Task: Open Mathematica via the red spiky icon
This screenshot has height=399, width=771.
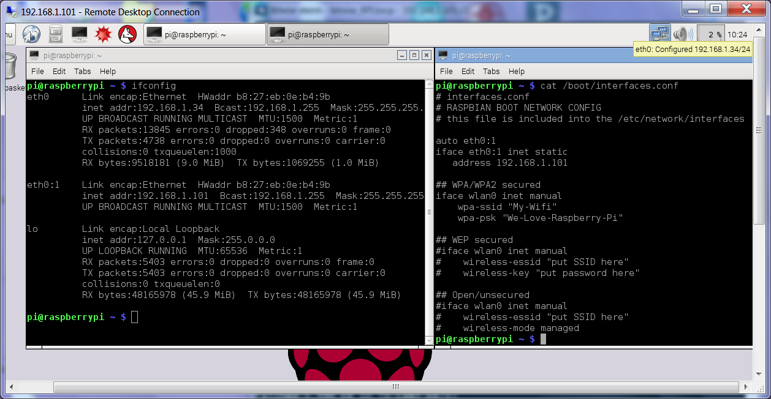Action: coord(102,34)
